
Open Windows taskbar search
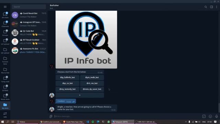click(x=8, y=122)
